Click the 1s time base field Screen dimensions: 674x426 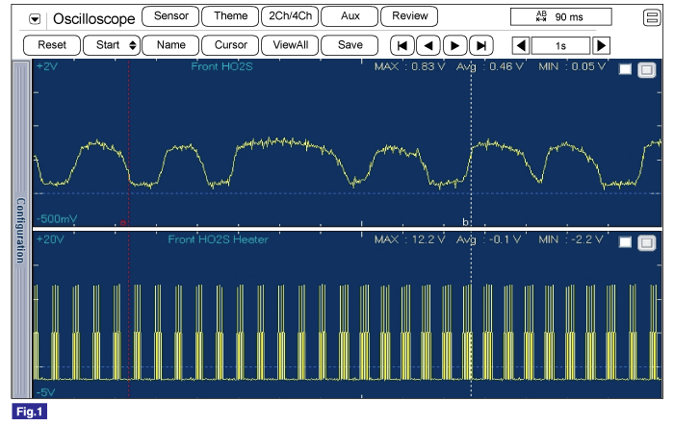pyautogui.click(x=560, y=45)
